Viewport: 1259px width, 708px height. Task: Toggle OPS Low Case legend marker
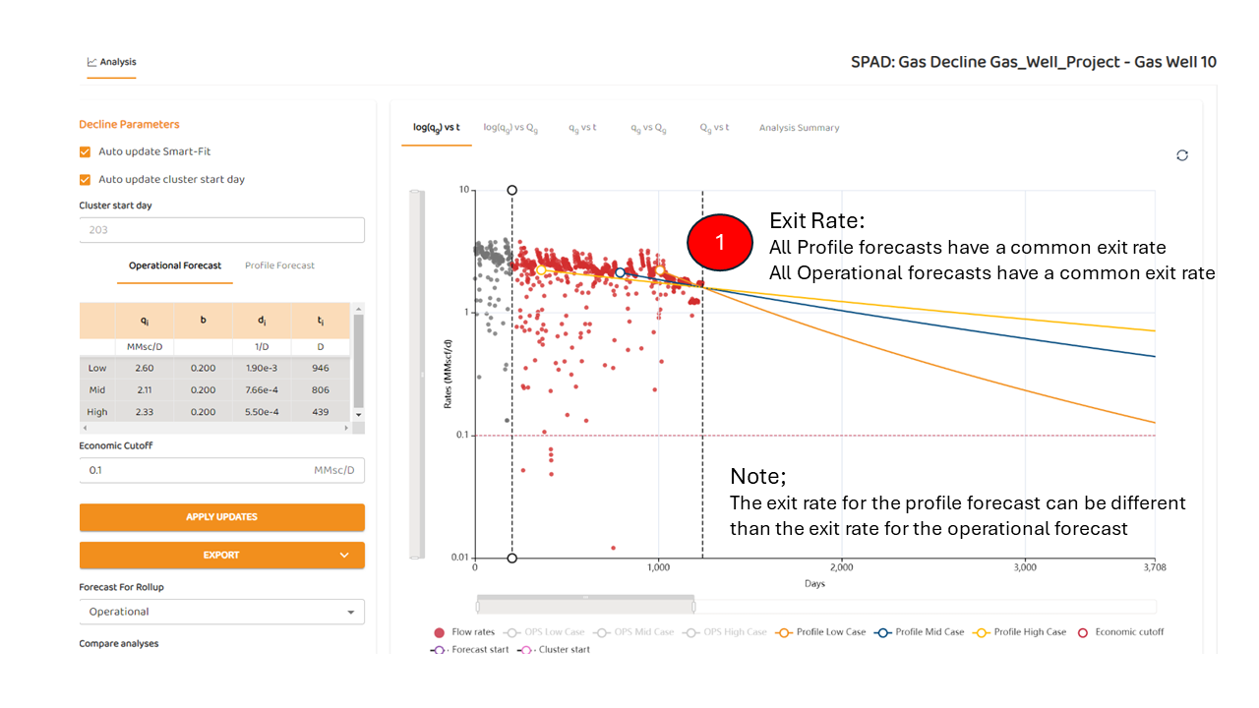pos(511,632)
